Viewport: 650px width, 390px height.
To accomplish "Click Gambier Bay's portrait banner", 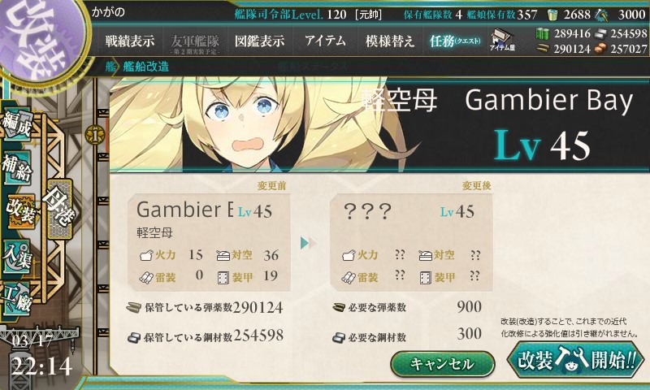I will (x=379, y=124).
